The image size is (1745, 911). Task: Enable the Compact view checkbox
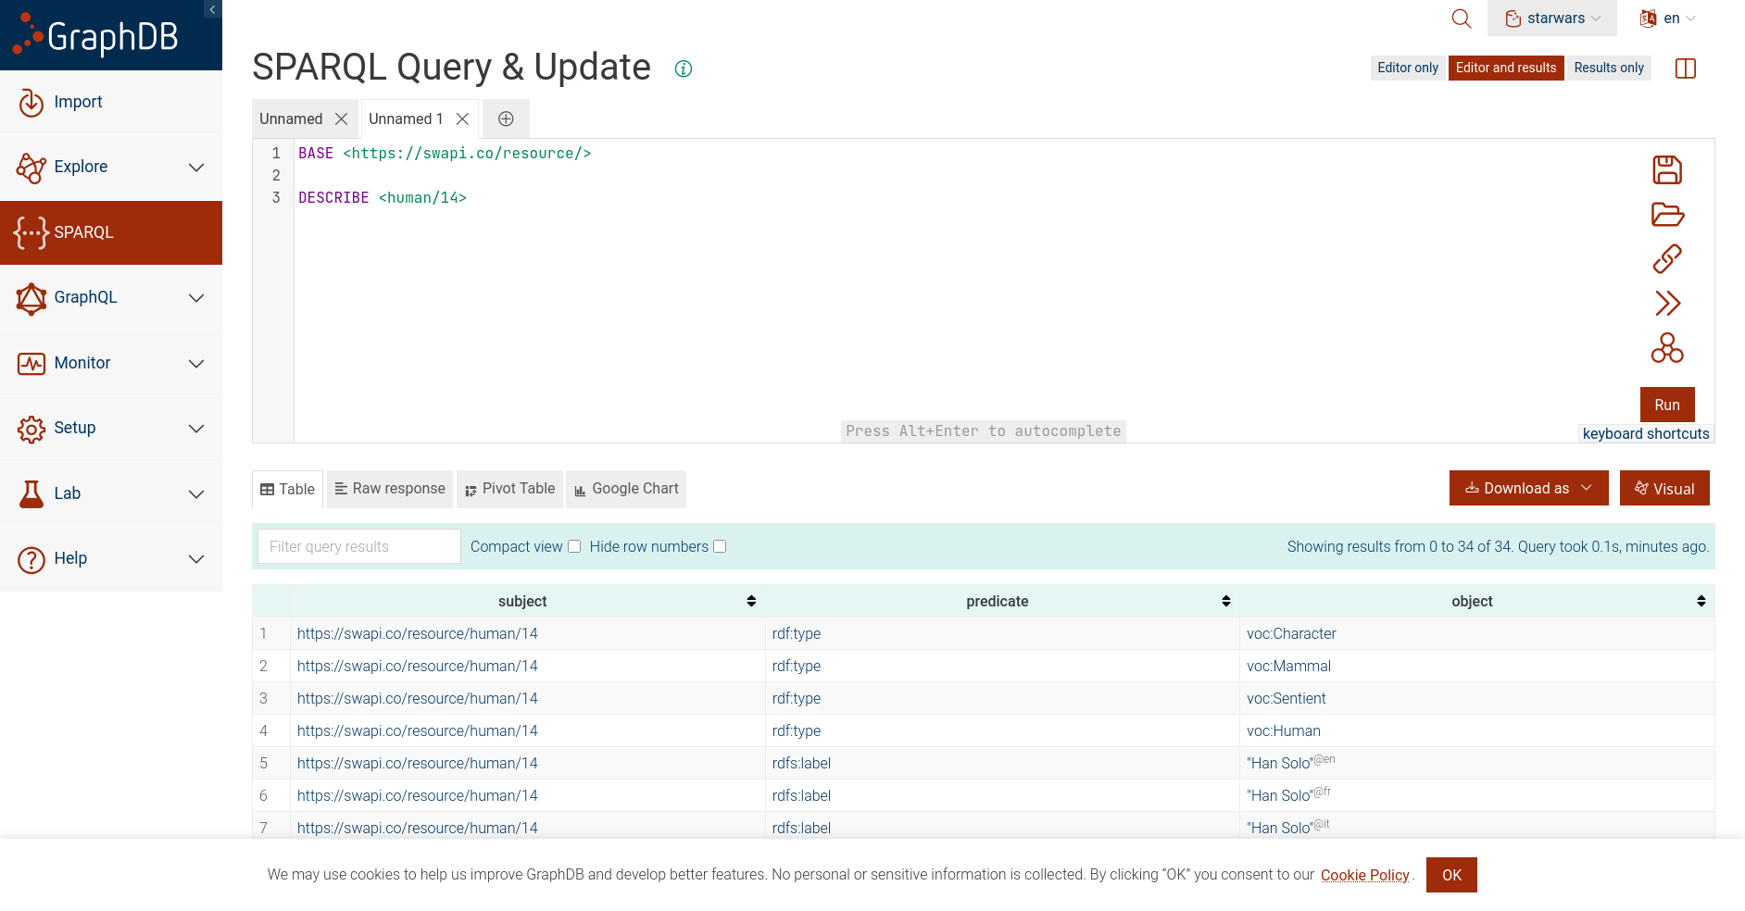click(574, 546)
